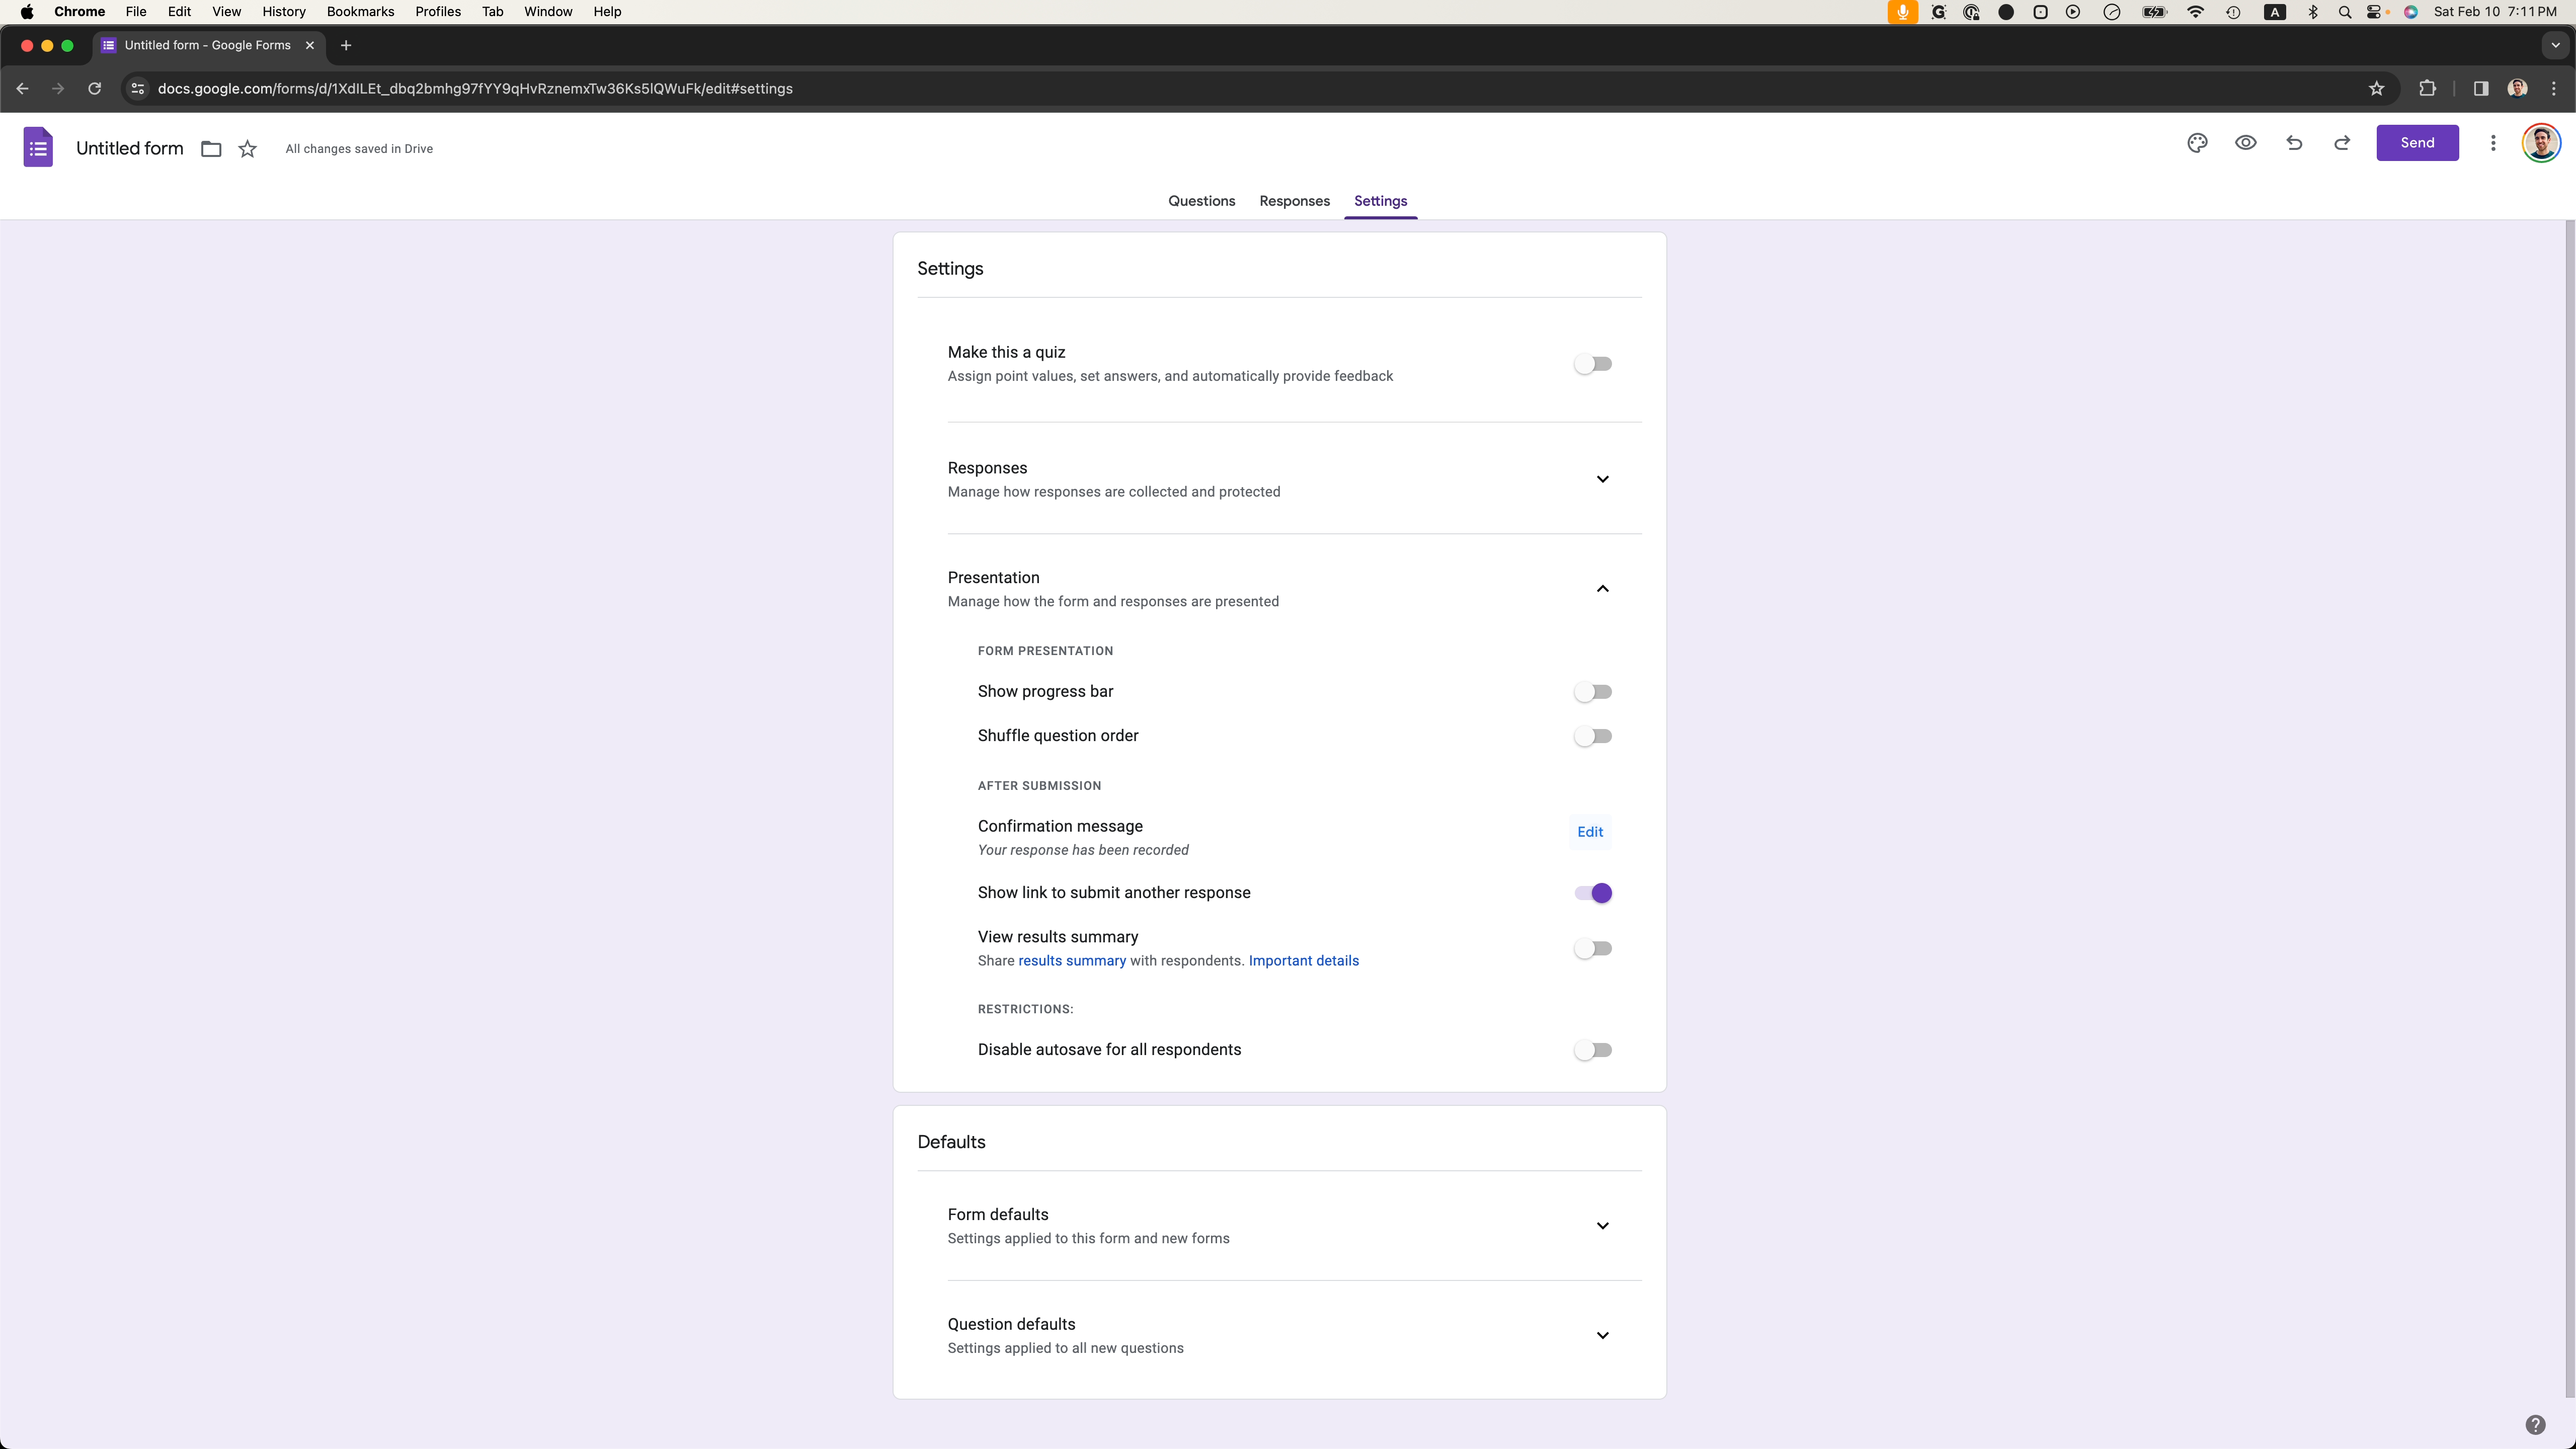Move form to folder icon
2576x1449 pixels.
pos(211,149)
